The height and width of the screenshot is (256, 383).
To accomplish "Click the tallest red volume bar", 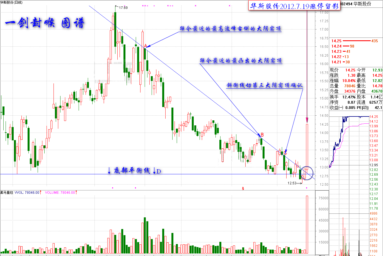I will pyautogui.click(x=307, y=225).
